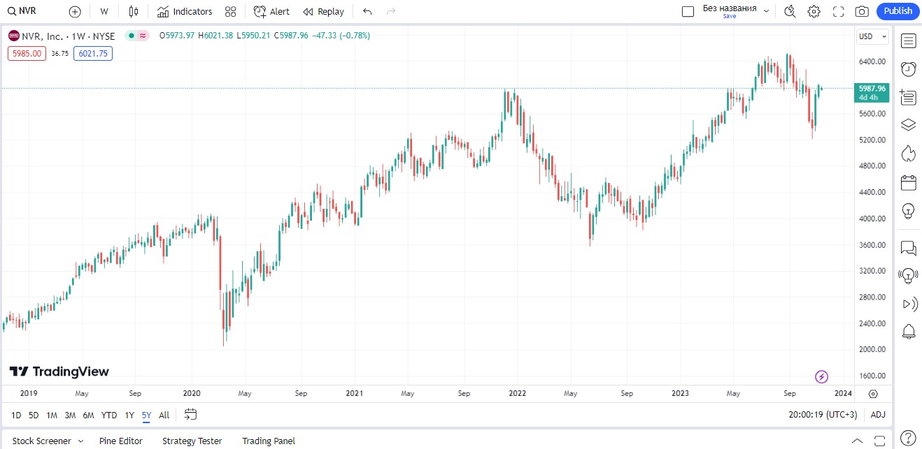This screenshot has height=449, width=922.
Task: Open the streams play icon
Action: click(x=909, y=304)
